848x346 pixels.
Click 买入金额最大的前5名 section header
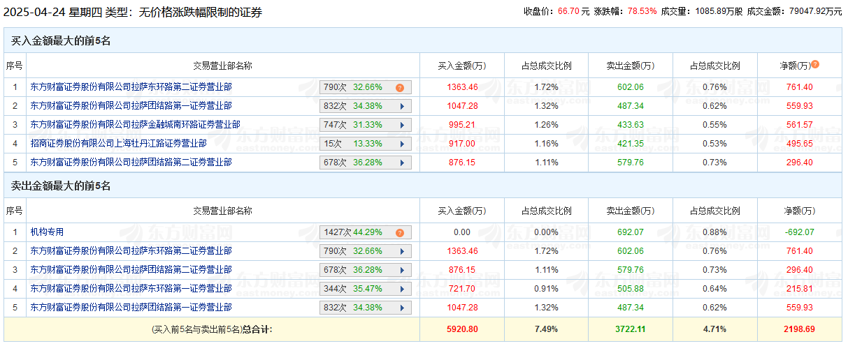(x=61, y=41)
